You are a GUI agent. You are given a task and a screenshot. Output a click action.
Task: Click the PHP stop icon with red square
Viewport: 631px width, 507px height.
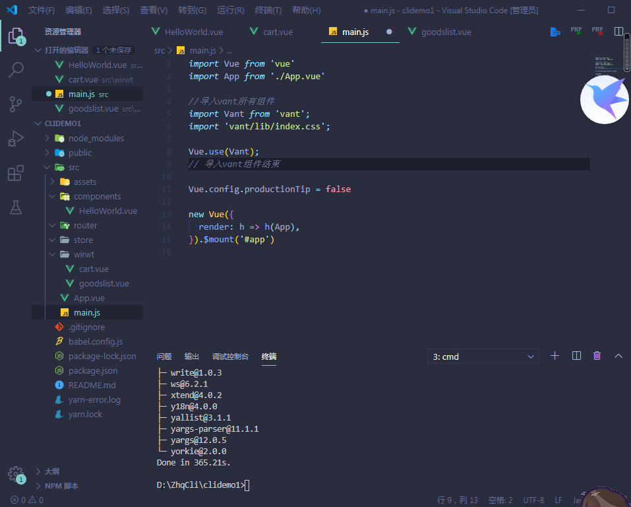click(x=597, y=31)
